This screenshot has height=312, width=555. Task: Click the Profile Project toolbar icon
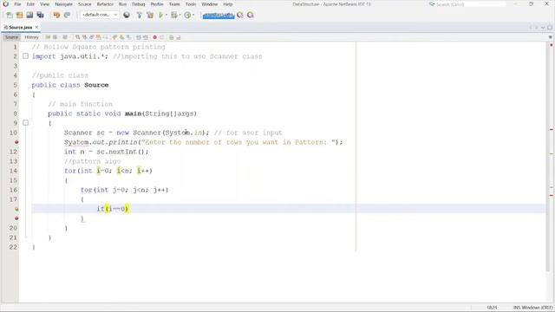pyautogui.click(x=187, y=15)
